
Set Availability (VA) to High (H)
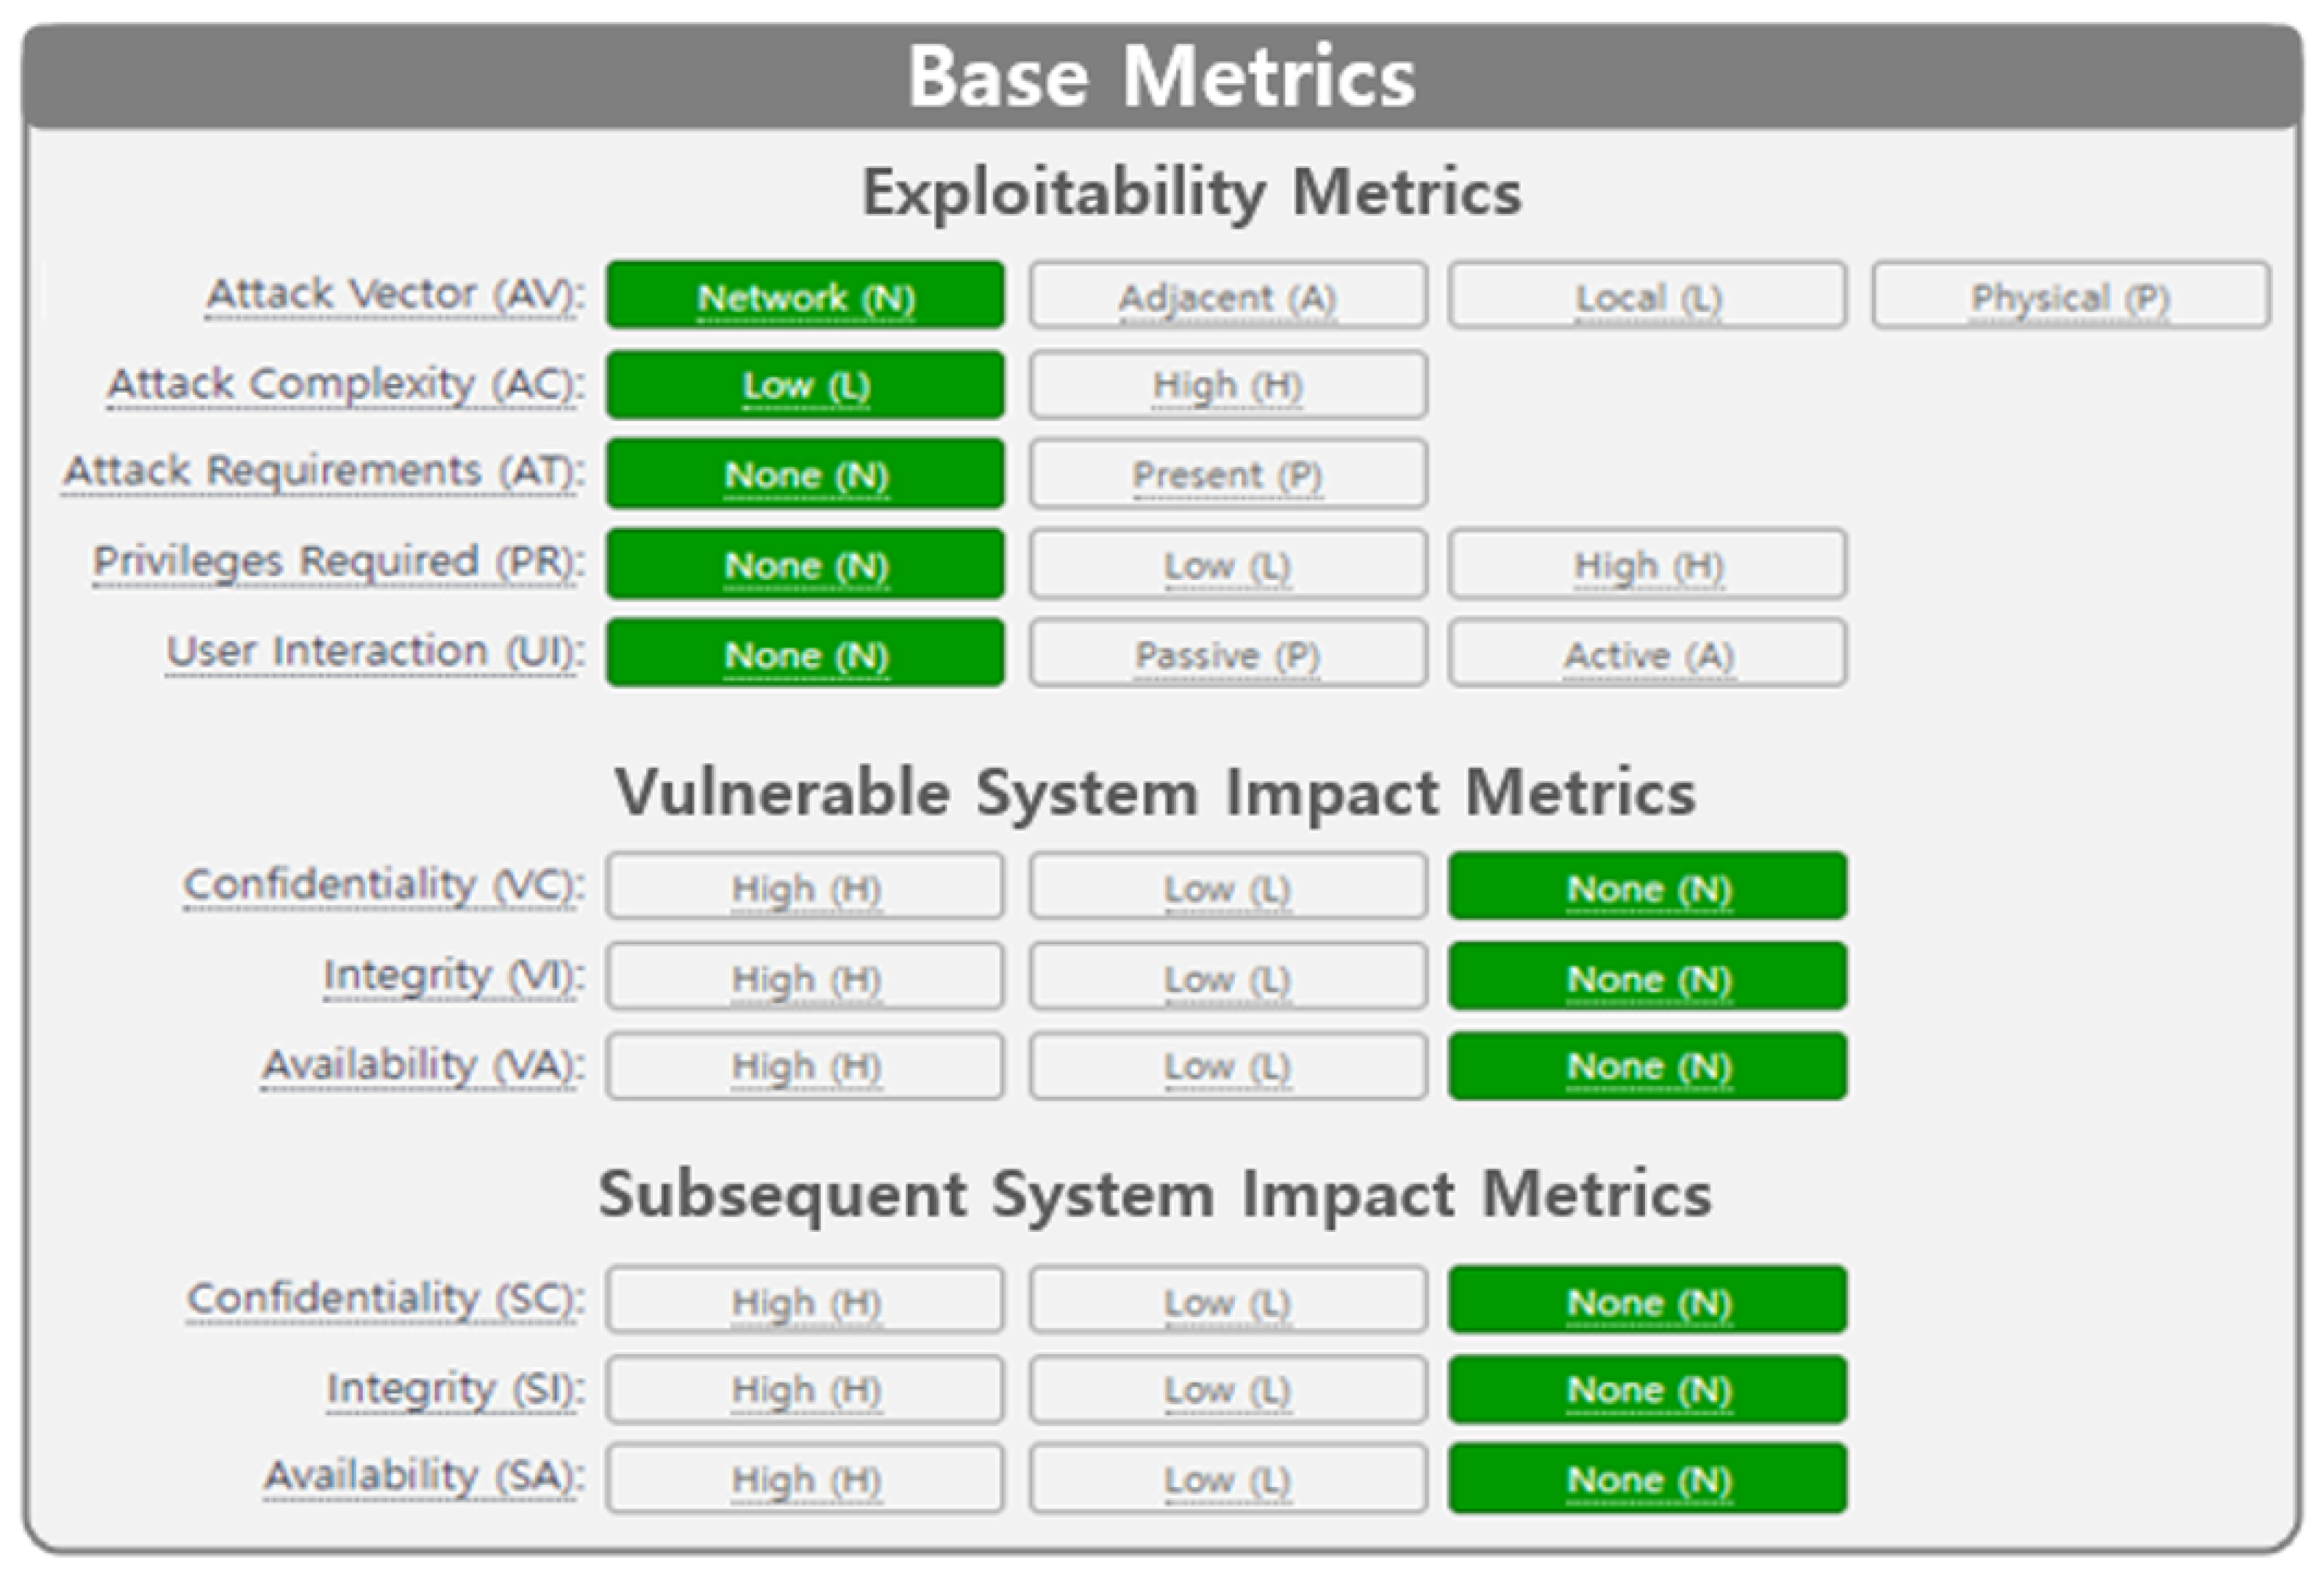point(805,1066)
